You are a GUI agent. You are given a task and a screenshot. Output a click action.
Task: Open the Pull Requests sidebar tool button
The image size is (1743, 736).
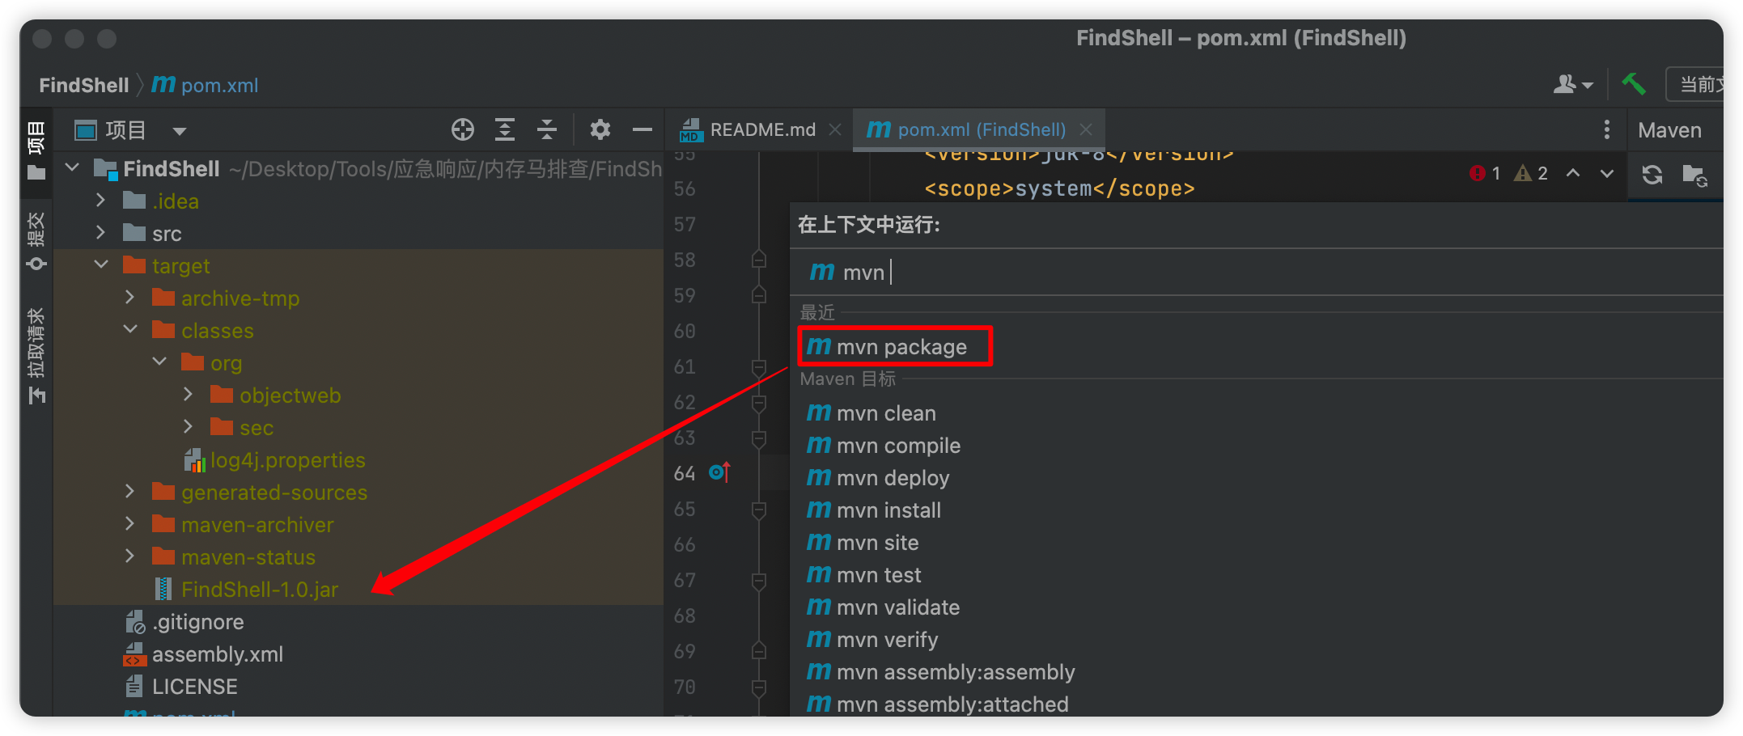36,354
